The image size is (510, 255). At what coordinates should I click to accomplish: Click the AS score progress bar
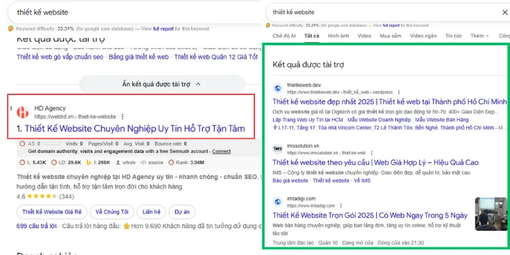click(51, 143)
